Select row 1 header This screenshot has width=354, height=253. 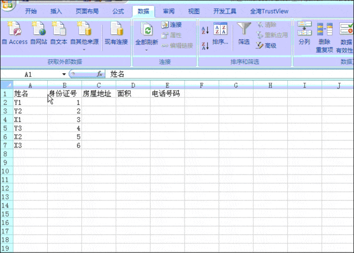pyautogui.click(x=5, y=94)
